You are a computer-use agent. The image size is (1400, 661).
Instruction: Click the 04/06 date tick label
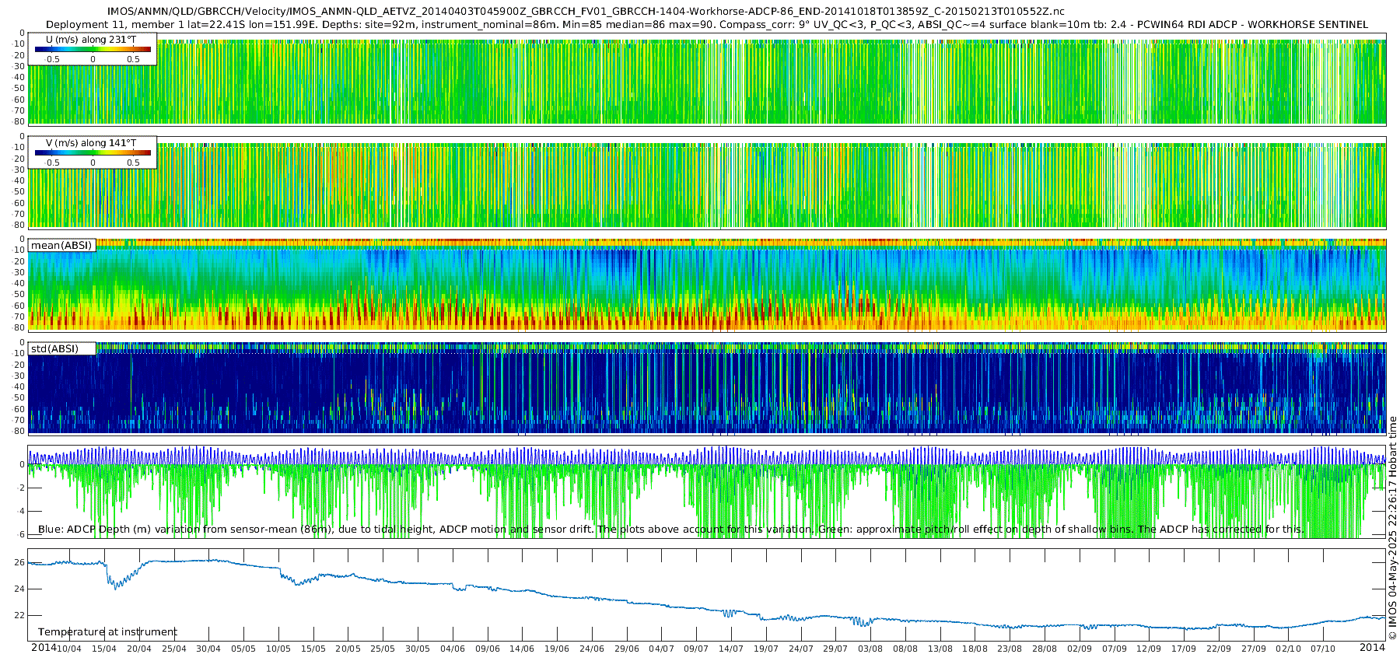point(453,649)
